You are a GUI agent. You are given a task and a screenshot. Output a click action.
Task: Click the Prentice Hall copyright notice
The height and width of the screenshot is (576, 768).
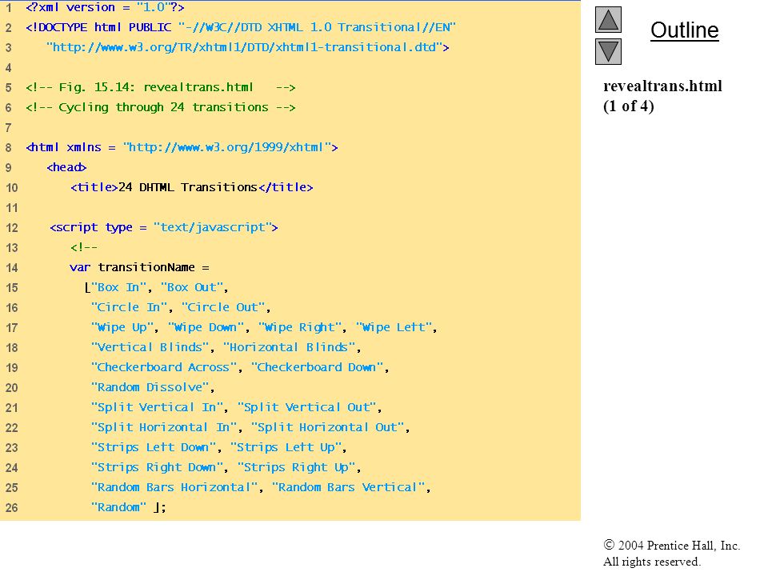click(671, 554)
